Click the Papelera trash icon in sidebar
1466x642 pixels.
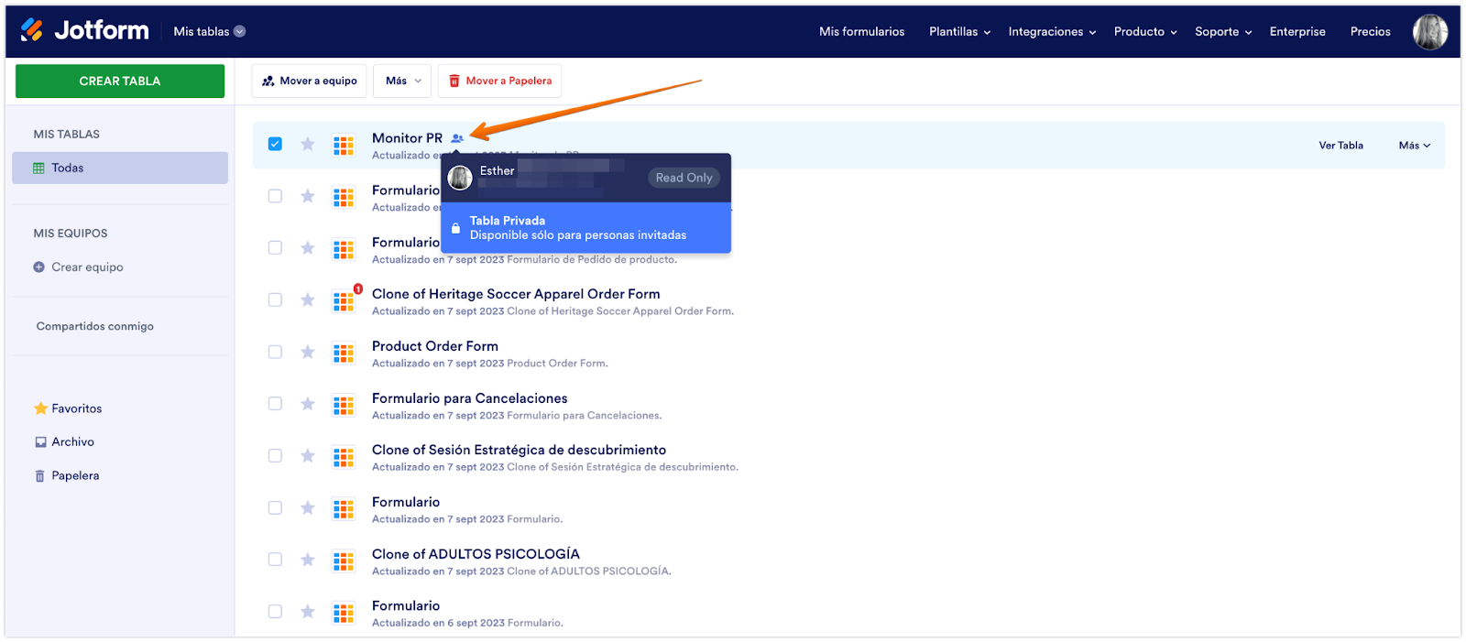39,476
